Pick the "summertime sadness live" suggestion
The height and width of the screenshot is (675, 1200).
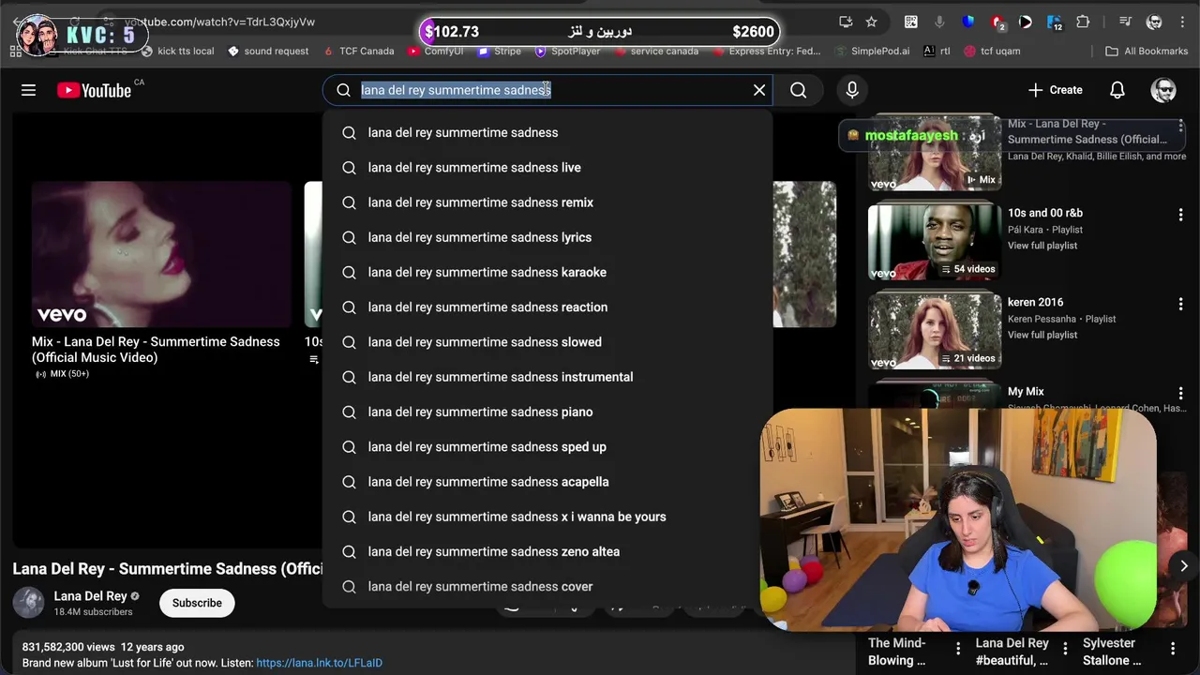pyautogui.click(x=547, y=168)
